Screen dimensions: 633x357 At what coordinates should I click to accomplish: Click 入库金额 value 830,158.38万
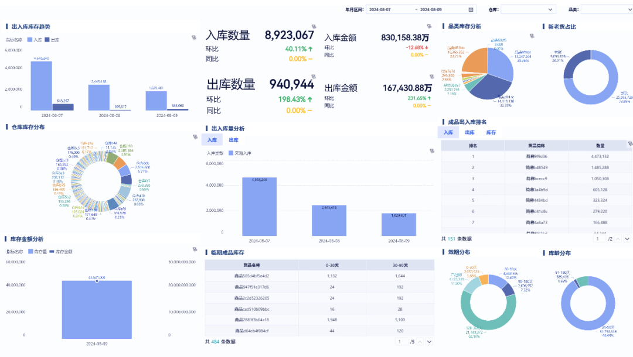(405, 37)
